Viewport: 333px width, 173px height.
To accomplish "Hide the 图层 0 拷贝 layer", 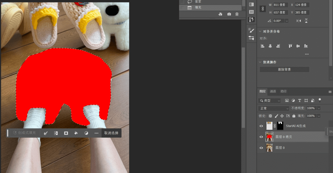I will click(x=261, y=137).
